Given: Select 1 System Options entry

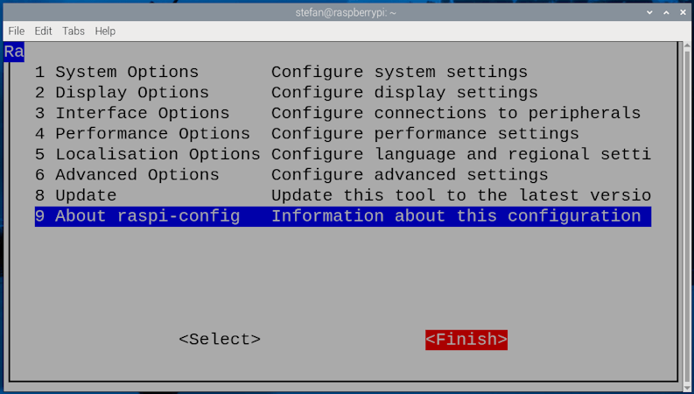Looking at the screenshot, I should pyautogui.click(x=343, y=72).
